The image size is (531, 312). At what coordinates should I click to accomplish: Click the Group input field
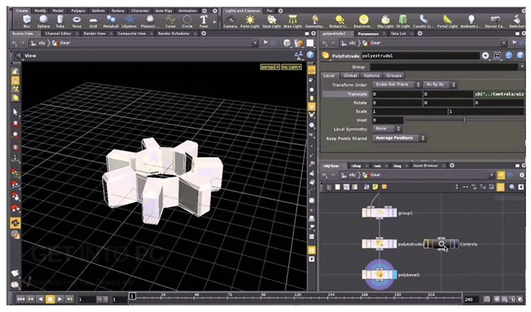[x=445, y=67]
